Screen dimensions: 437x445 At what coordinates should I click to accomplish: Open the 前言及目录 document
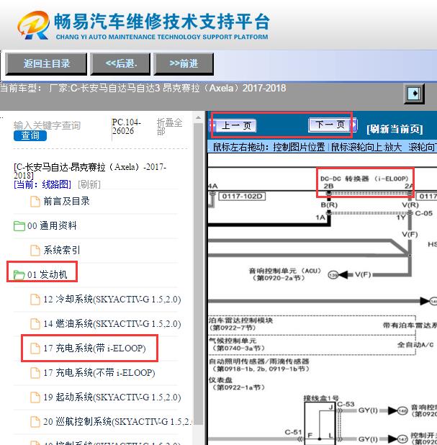pyautogui.click(x=67, y=201)
